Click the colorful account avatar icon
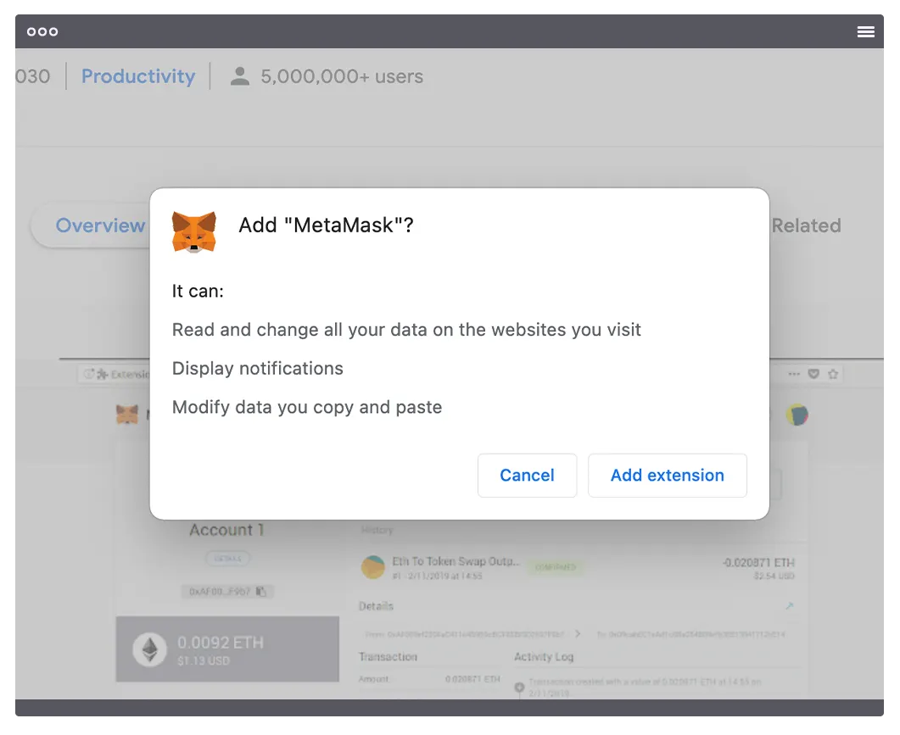The image size is (900, 735). coord(797,415)
